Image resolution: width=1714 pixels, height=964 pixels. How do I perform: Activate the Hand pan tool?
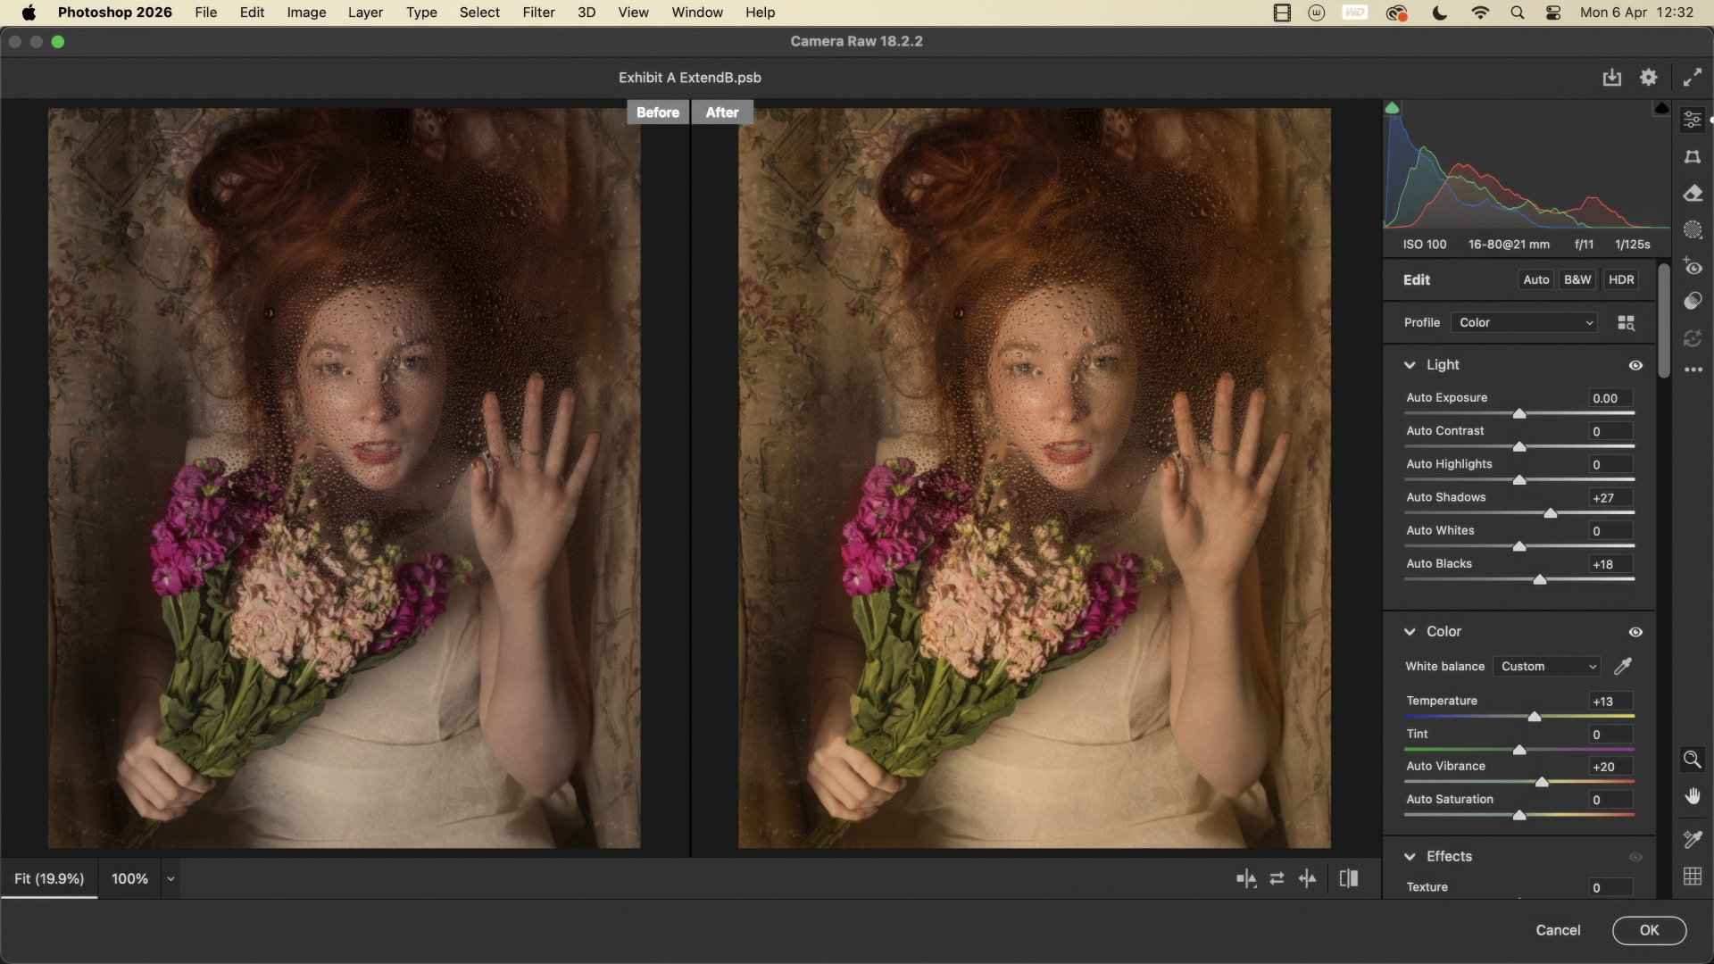click(1693, 796)
